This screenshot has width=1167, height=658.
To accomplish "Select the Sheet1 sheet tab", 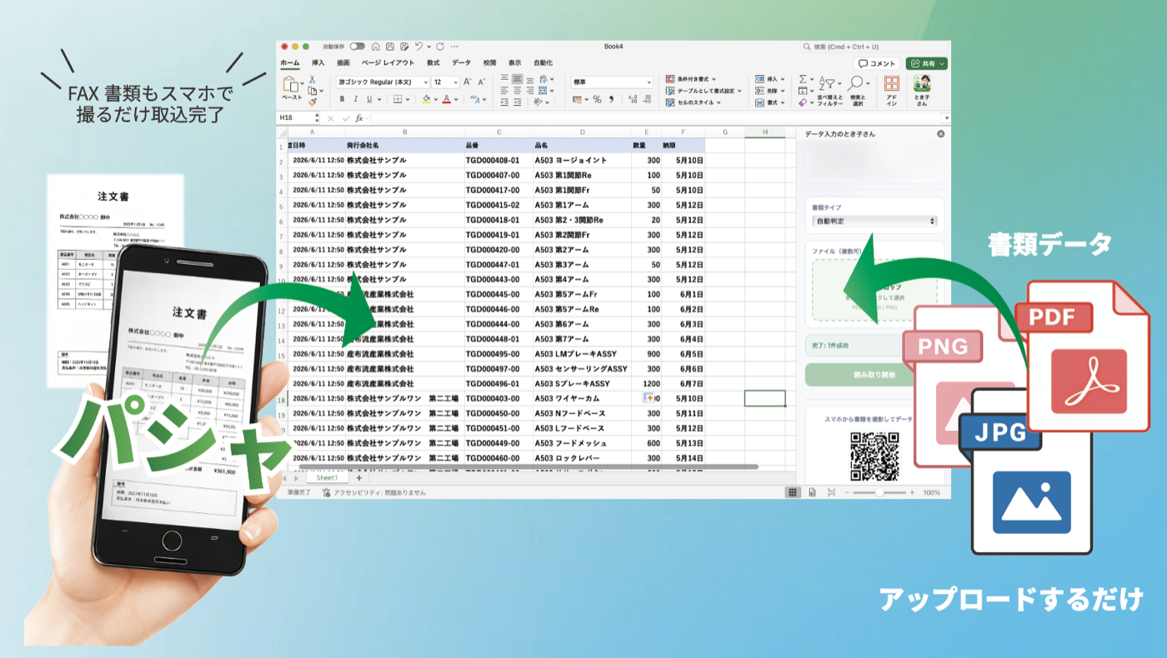I will (327, 478).
